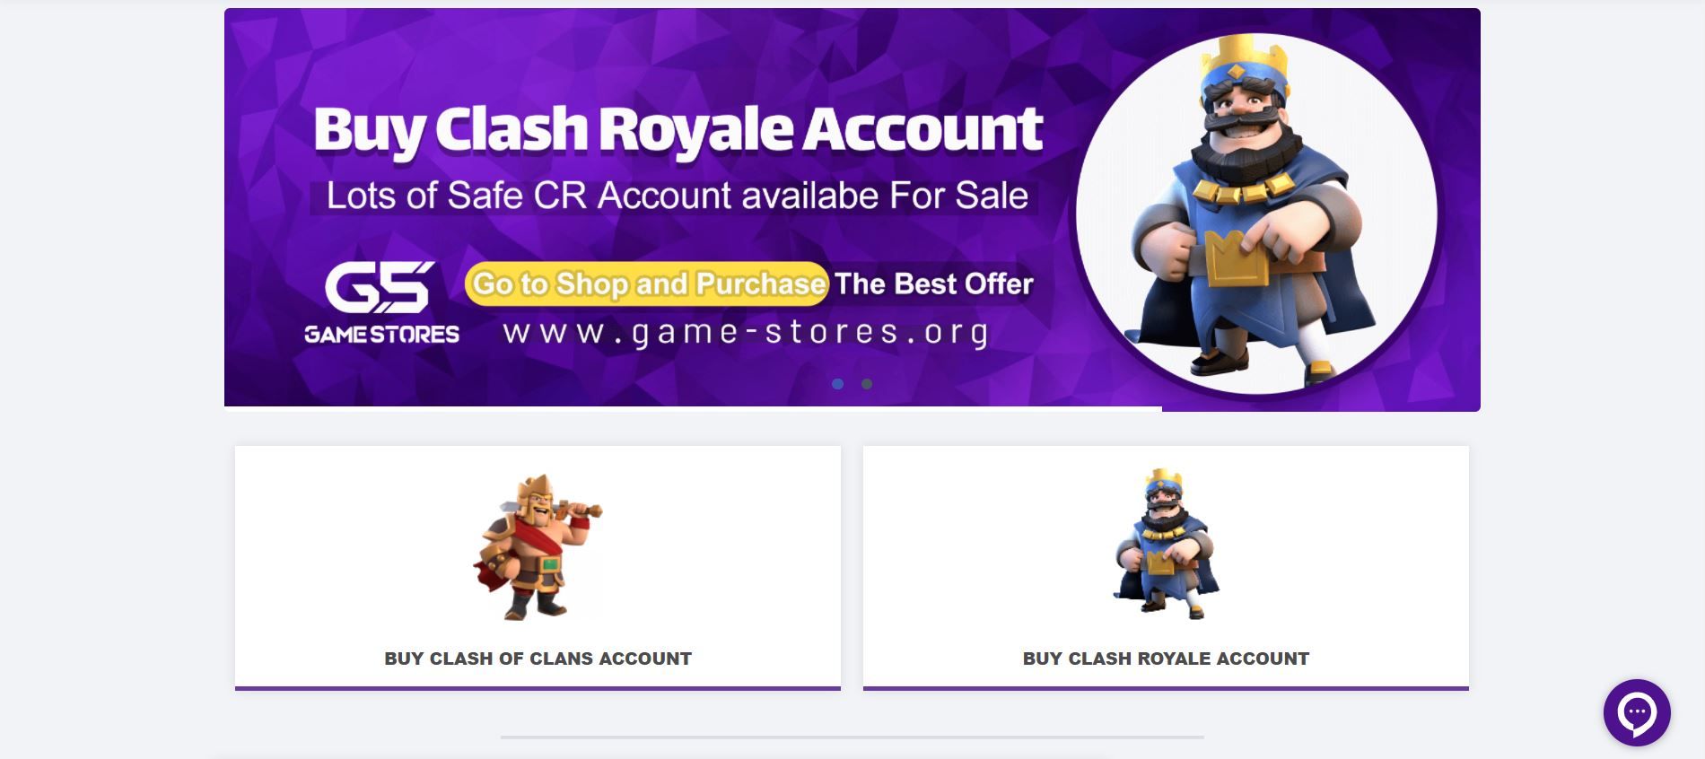Click the Buy Clash Royale Account headline
Image resolution: width=1705 pixels, height=759 pixels.
click(x=678, y=130)
